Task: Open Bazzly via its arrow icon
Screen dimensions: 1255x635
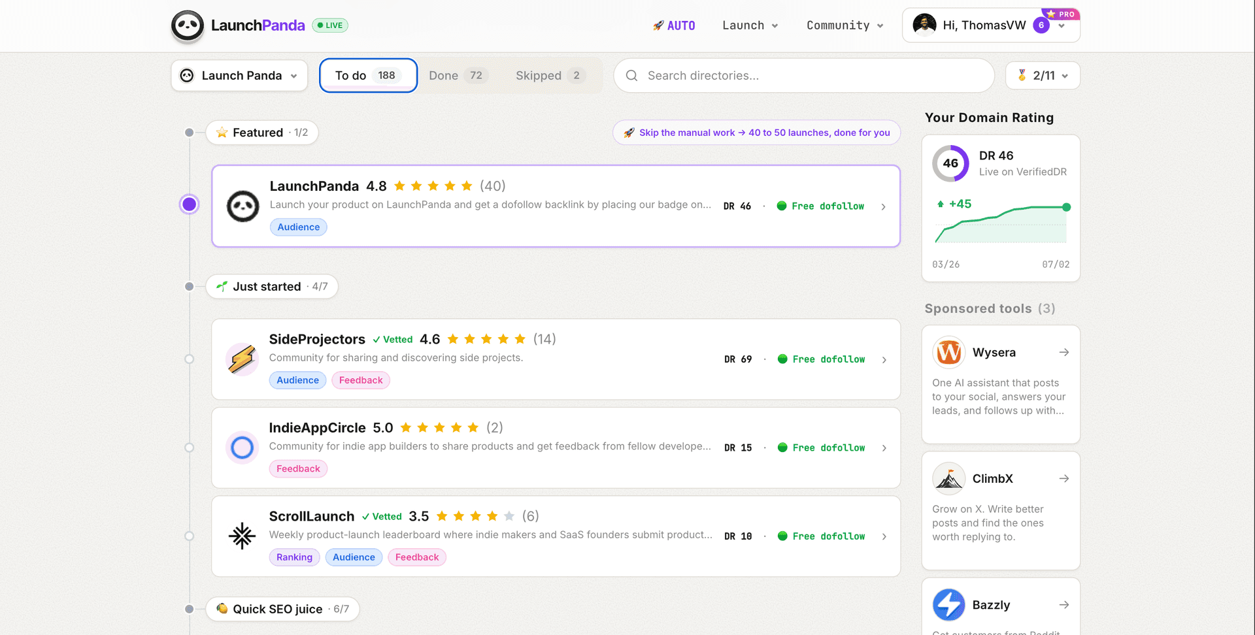Action: (x=1064, y=605)
